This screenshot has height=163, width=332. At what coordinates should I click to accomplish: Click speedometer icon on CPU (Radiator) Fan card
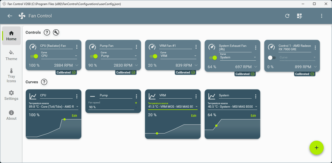coord(33,47)
